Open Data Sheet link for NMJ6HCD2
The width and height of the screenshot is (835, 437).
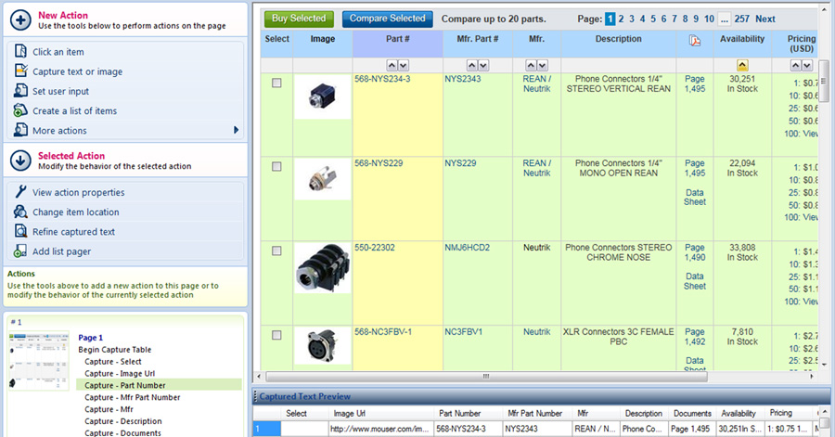click(694, 281)
